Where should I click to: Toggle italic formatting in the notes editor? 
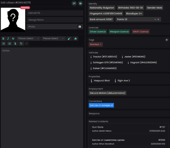pos(8,39)
